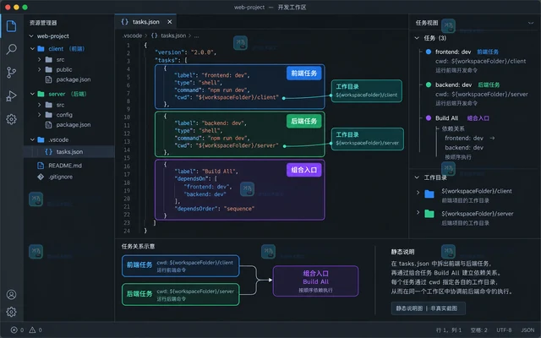Click the braces icon on tasks.json tab
Viewport: 541px width, 338px height.
(x=124, y=22)
